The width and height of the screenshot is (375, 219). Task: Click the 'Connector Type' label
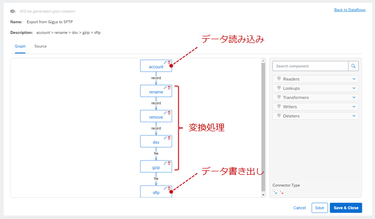coord(286,185)
